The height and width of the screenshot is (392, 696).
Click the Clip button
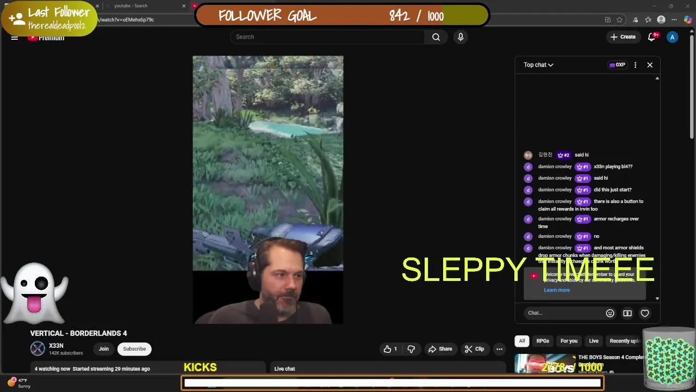(474, 349)
